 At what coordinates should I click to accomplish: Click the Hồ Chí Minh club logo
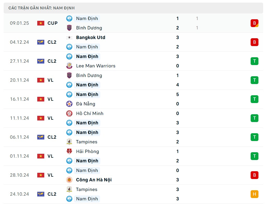[x=69, y=113]
